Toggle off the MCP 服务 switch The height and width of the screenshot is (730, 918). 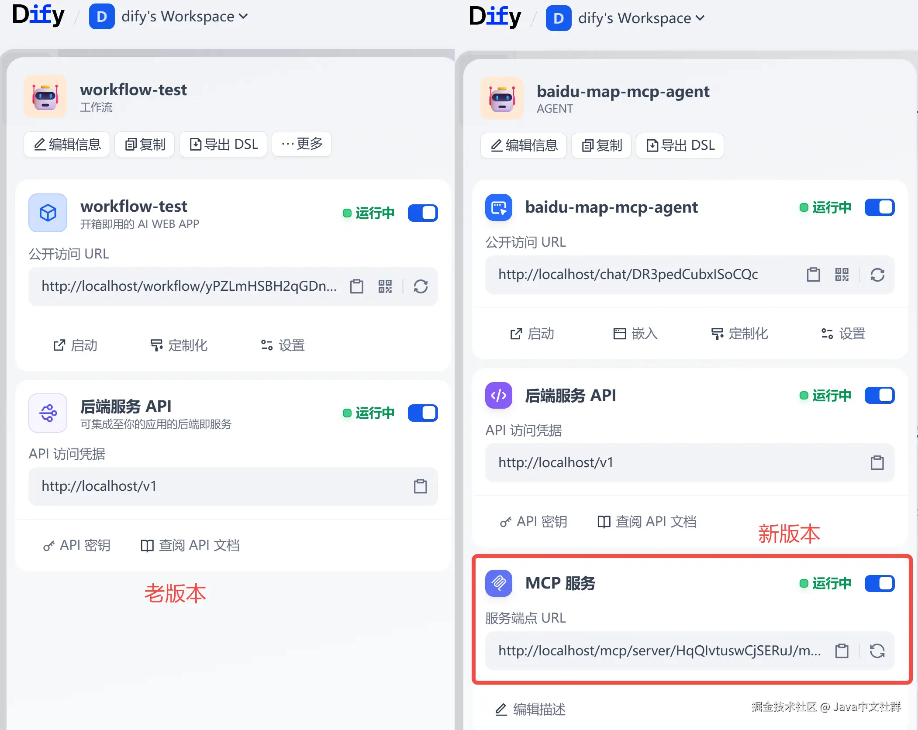[x=879, y=583]
